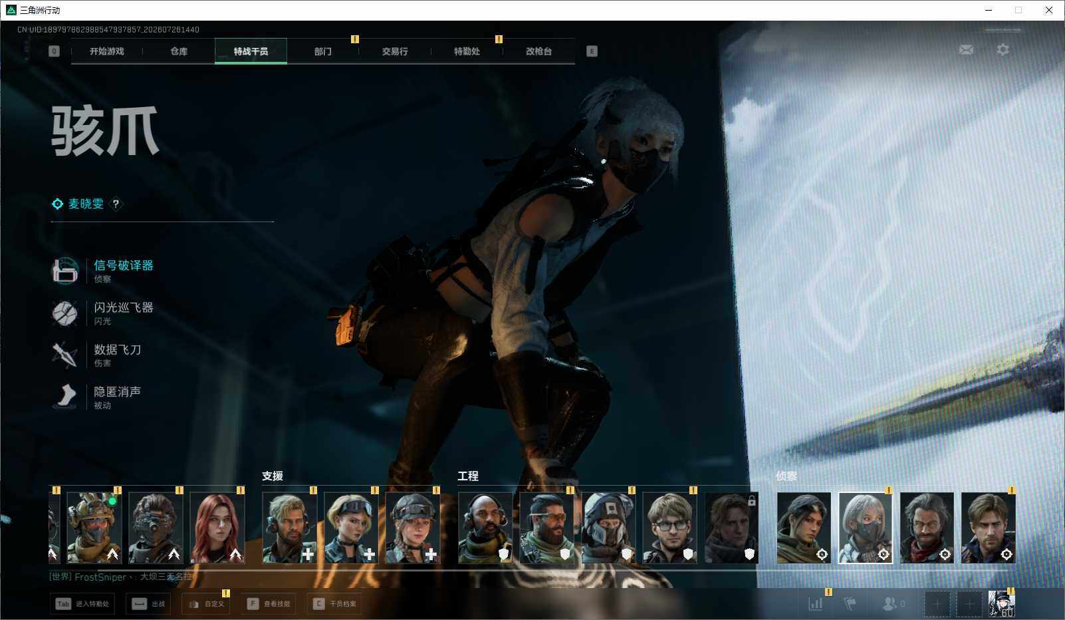This screenshot has height=620, width=1065.
Task: Select the dark-haired woman recon operator in headscarf
Action: 804,528
